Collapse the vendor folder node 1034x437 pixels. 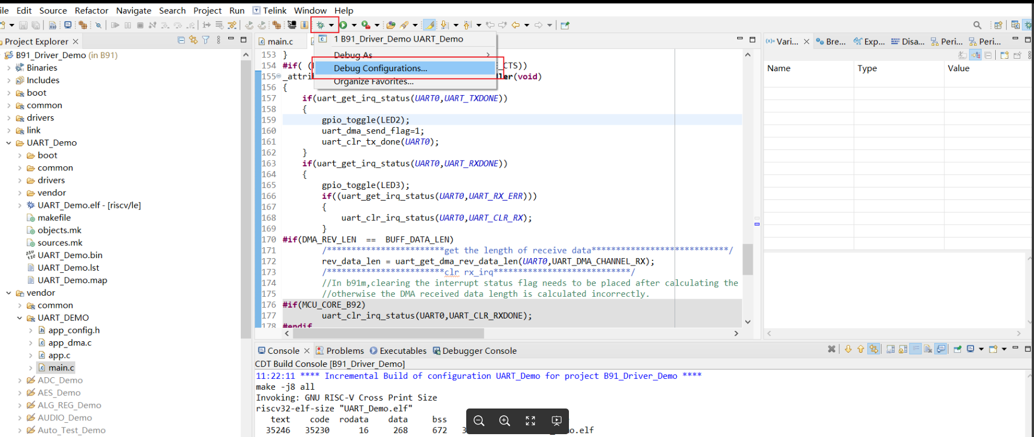point(9,293)
